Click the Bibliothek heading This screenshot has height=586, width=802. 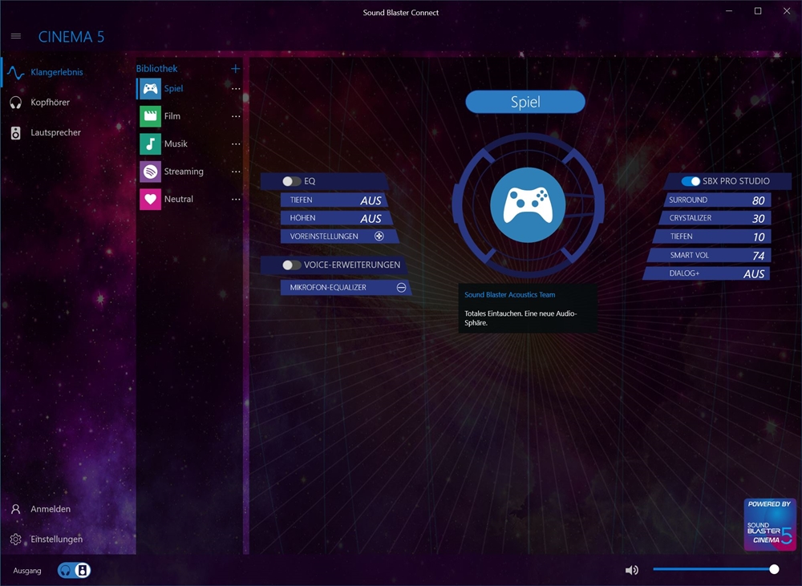click(x=156, y=68)
